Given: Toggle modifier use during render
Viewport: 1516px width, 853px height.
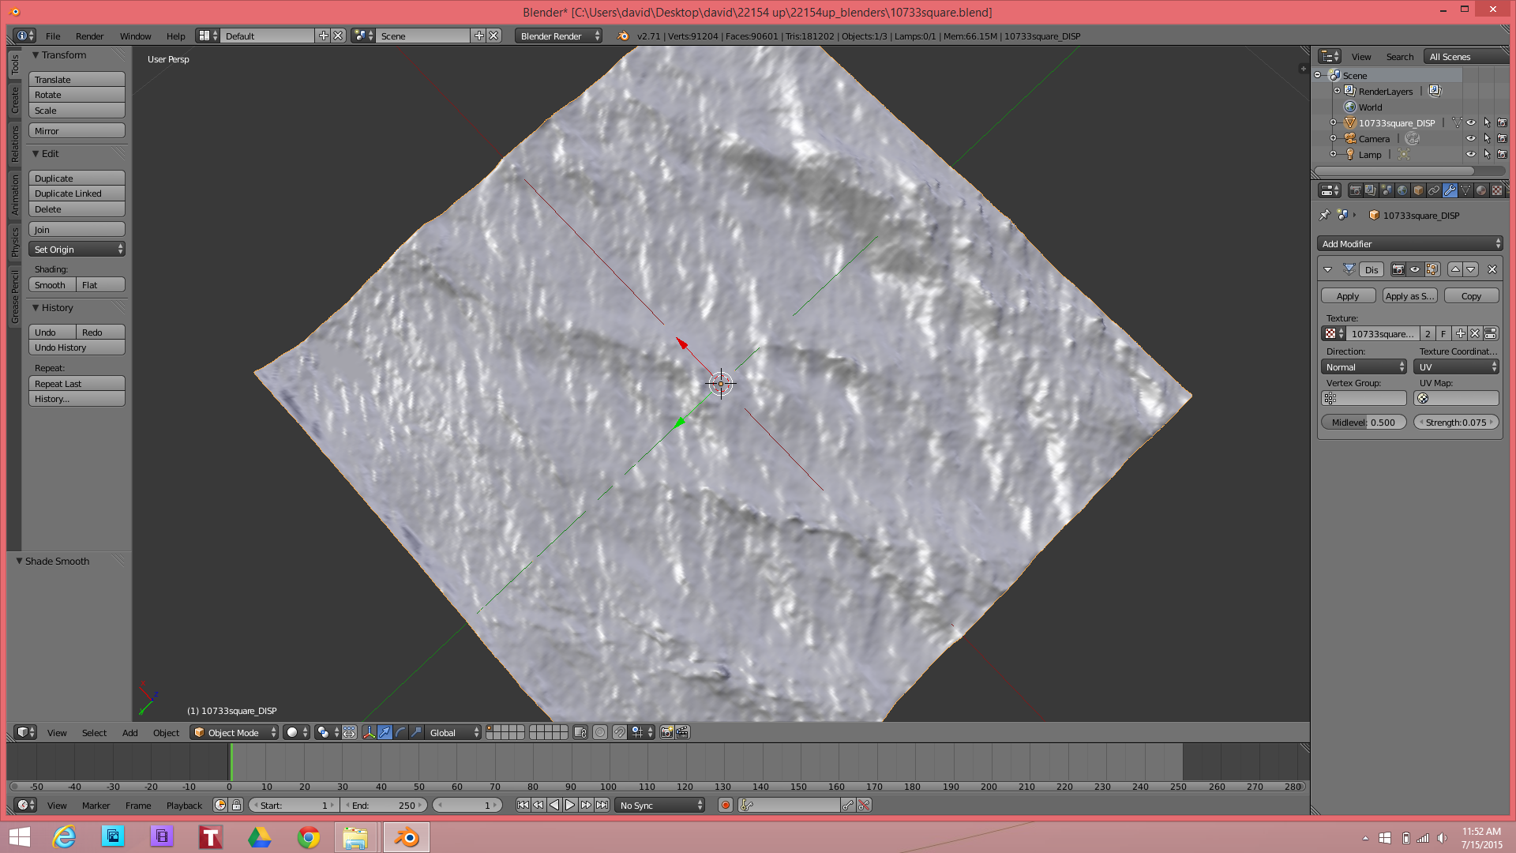Looking at the screenshot, I should (x=1398, y=269).
